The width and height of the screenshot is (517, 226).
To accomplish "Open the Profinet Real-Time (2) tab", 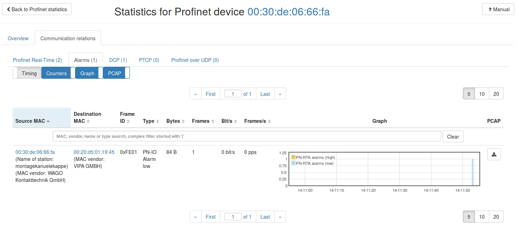I will pos(38,60).
